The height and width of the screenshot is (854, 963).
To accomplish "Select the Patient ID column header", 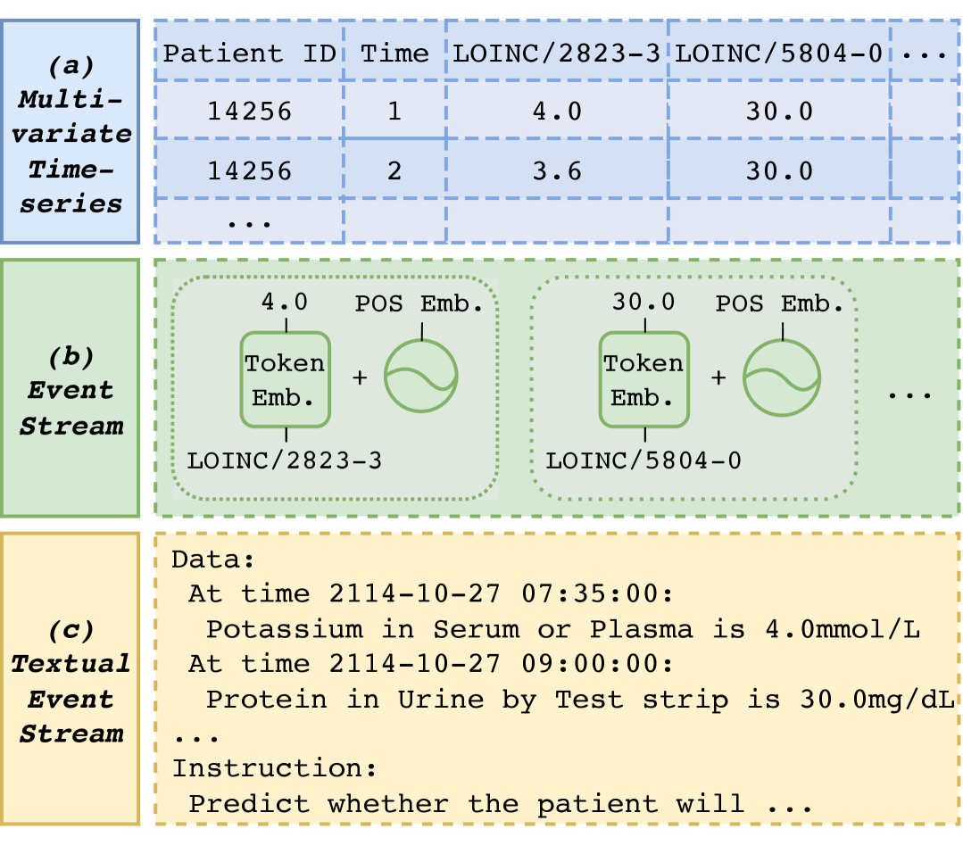I will (249, 53).
